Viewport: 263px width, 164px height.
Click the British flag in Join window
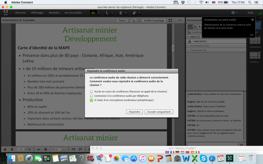(167, 152)
